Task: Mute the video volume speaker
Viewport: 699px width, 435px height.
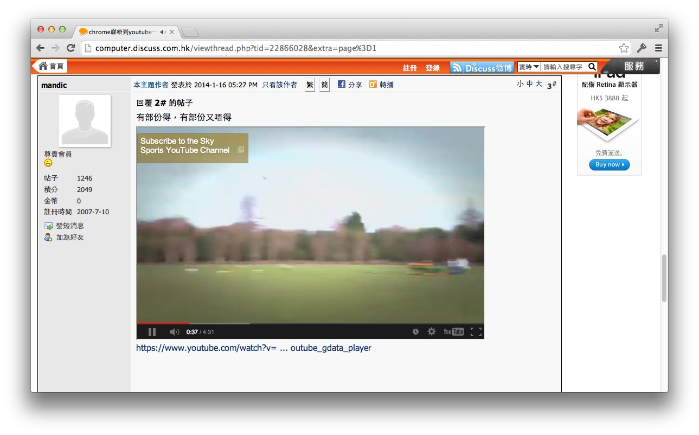Action: [x=174, y=332]
